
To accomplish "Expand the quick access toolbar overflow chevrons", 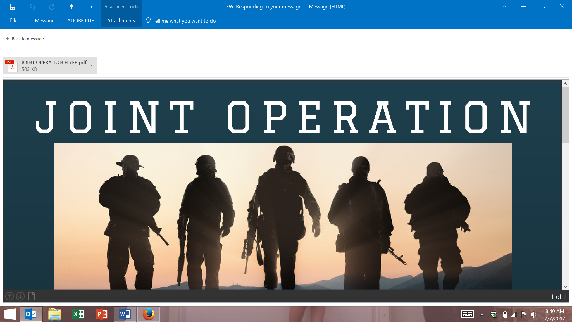I will (x=91, y=7).
